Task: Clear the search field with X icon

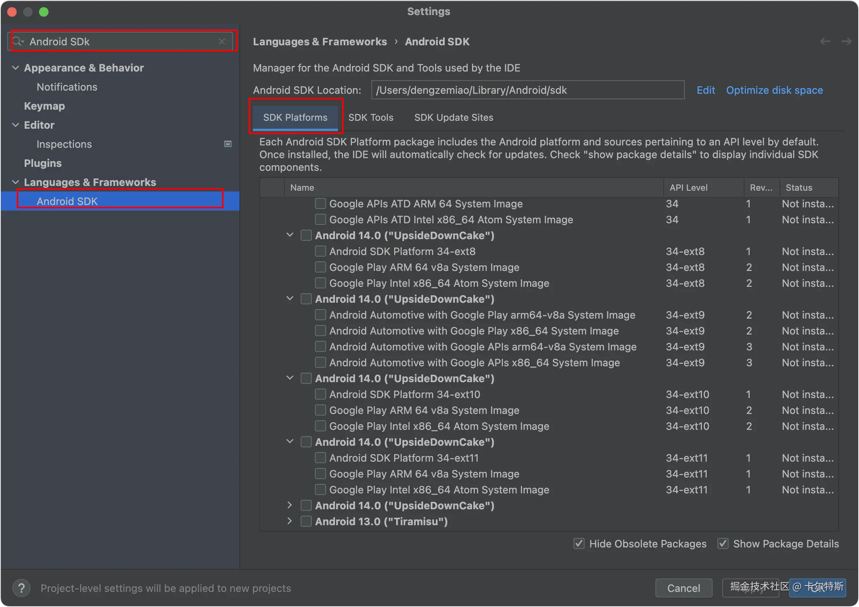Action: (x=222, y=41)
